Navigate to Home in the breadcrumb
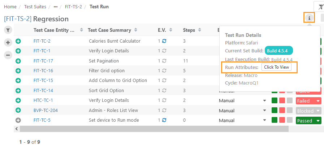This screenshot has height=147, width=324. coord(10,7)
